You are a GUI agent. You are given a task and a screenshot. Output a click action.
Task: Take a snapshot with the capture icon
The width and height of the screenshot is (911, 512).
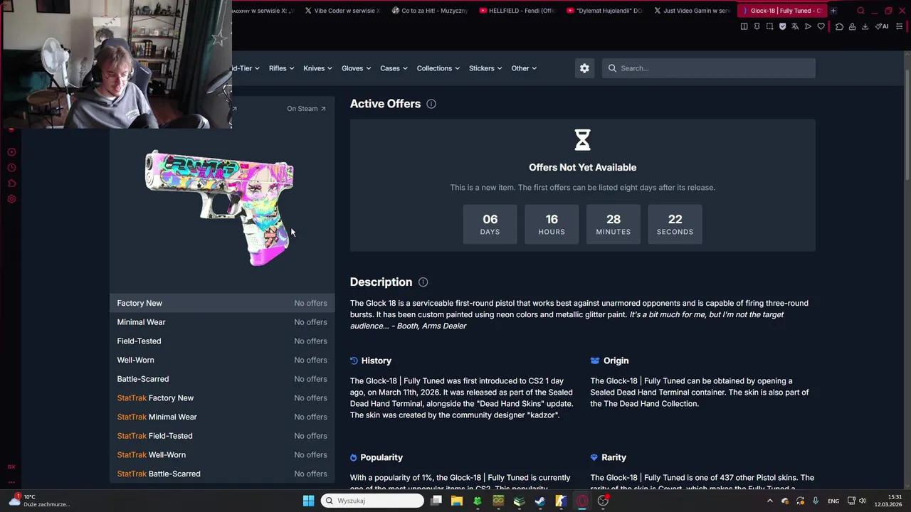[x=769, y=26]
